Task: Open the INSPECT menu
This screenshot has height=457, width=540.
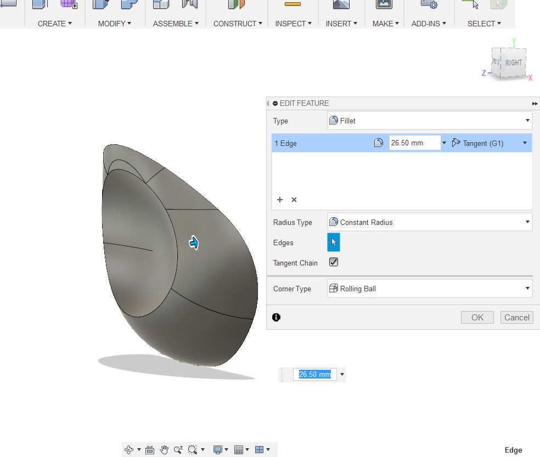Action: [x=294, y=24]
